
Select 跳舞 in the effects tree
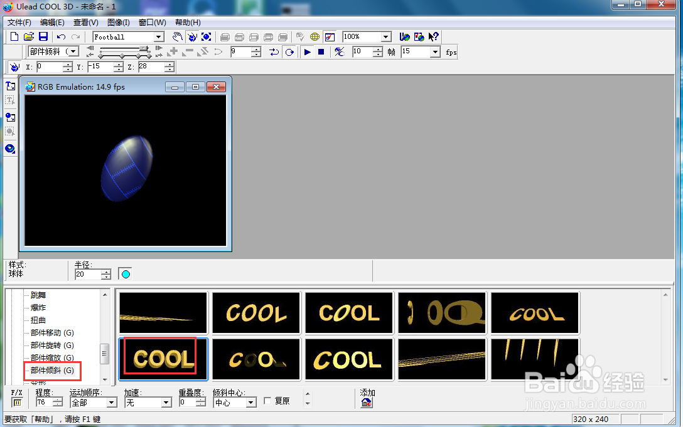tap(38, 295)
